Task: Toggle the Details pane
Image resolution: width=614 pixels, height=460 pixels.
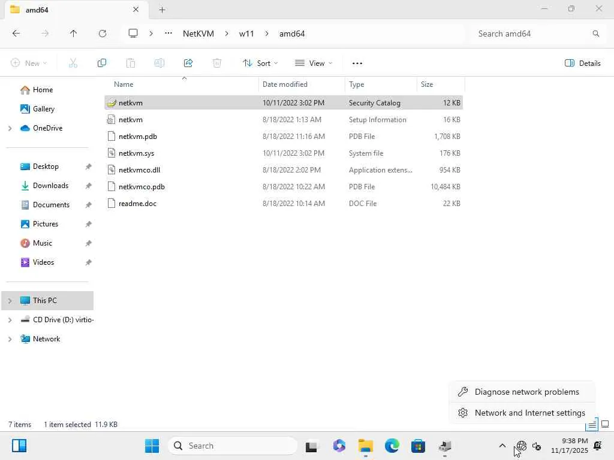Action: (x=582, y=63)
